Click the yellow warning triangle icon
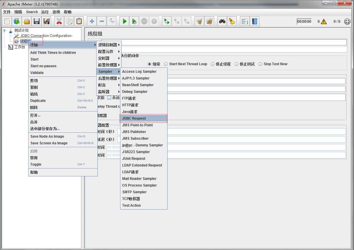This screenshot has width=354, height=250. [x=324, y=22]
